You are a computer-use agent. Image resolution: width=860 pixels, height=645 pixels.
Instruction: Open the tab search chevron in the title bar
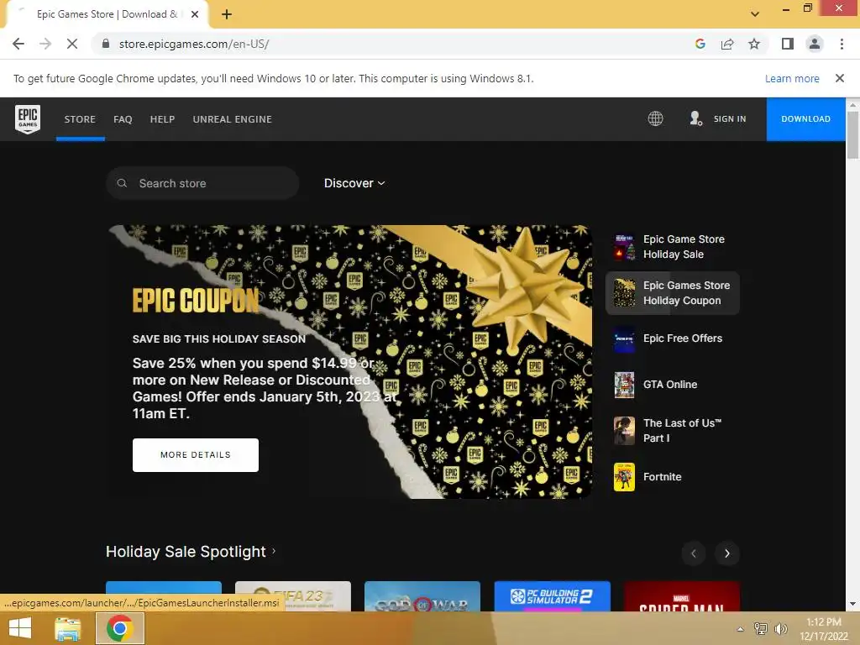pos(755,14)
